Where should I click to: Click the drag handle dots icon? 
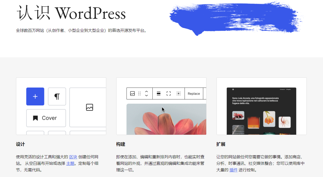tap(140, 93)
